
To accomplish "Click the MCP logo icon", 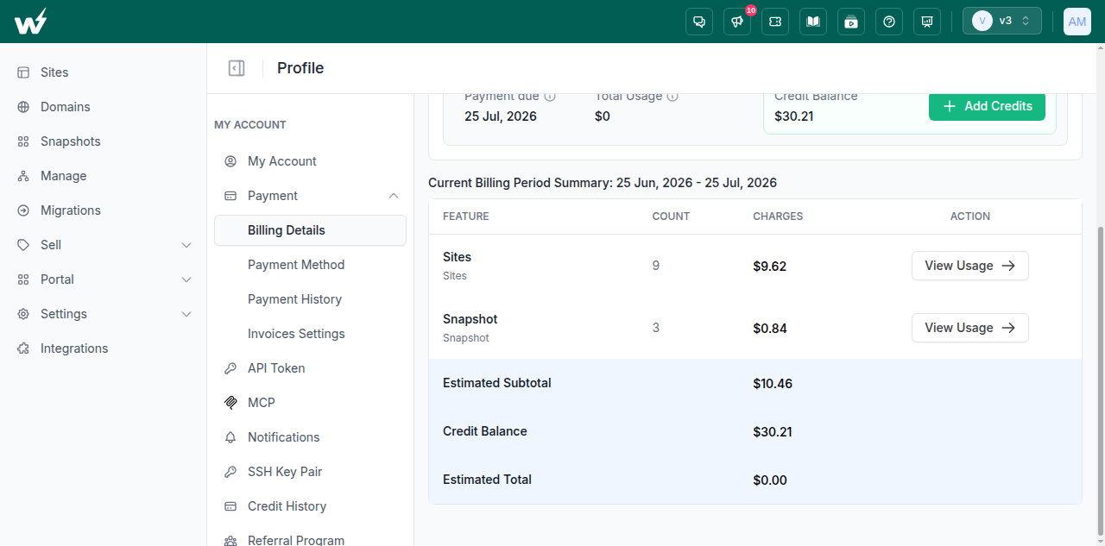I will point(230,403).
